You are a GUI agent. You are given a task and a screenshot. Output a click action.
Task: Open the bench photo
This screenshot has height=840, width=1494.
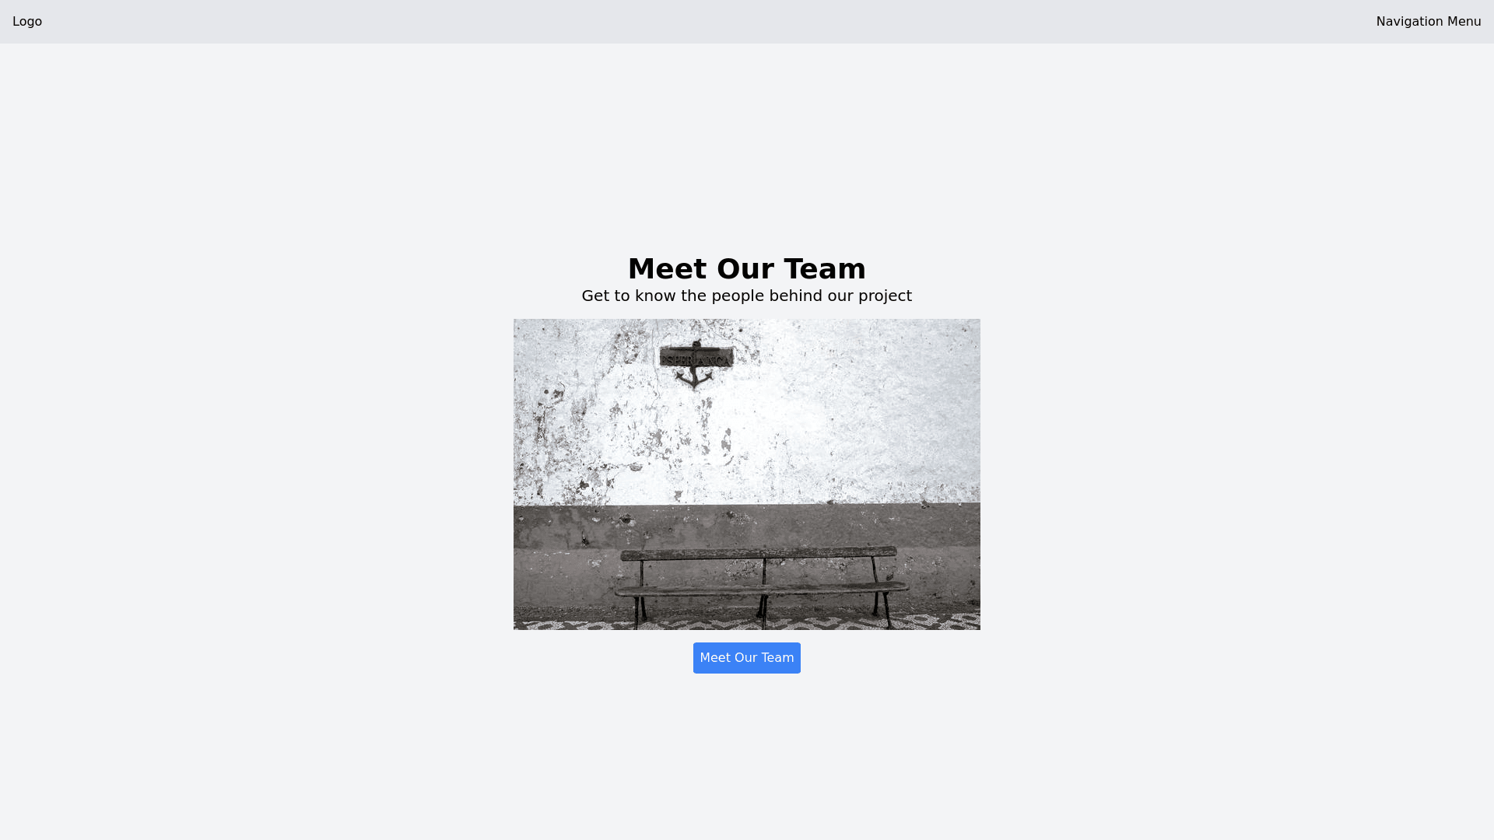(747, 474)
